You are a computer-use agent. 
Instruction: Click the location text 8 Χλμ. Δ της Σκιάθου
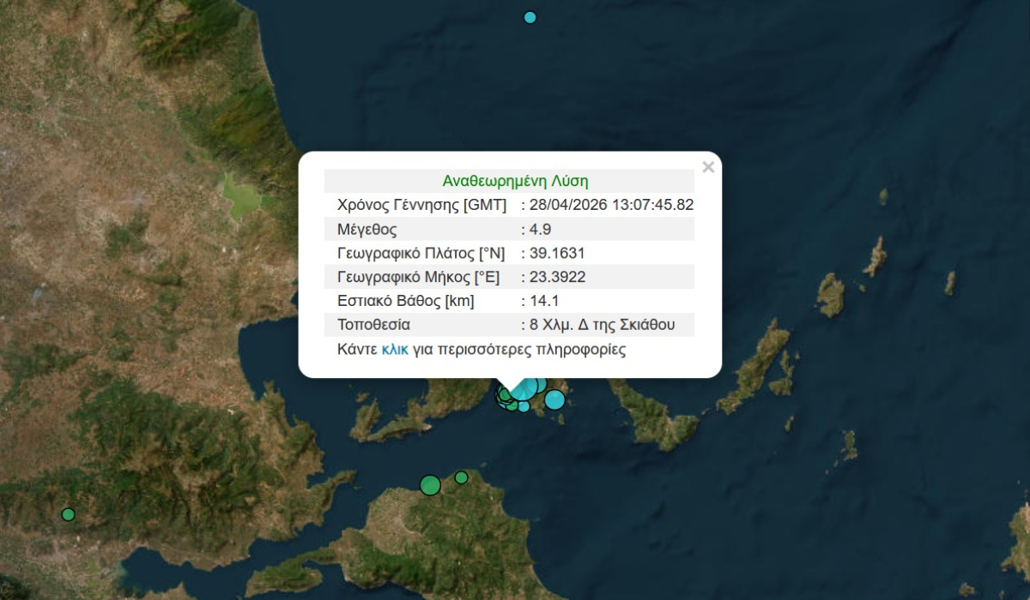coord(602,325)
